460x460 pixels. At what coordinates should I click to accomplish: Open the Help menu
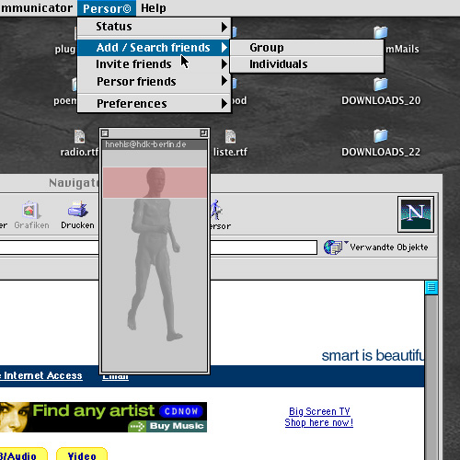(154, 8)
